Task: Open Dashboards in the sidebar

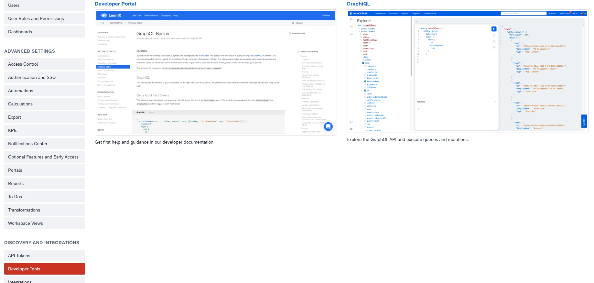Action: click(45, 32)
